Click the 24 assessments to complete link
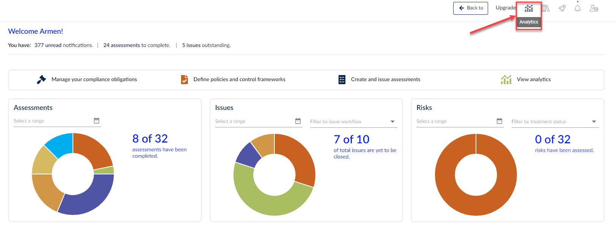 pos(137,45)
